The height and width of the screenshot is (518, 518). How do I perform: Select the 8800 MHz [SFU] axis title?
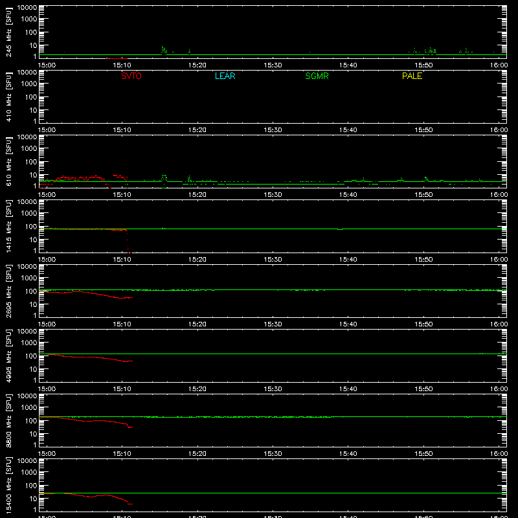tap(8, 420)
